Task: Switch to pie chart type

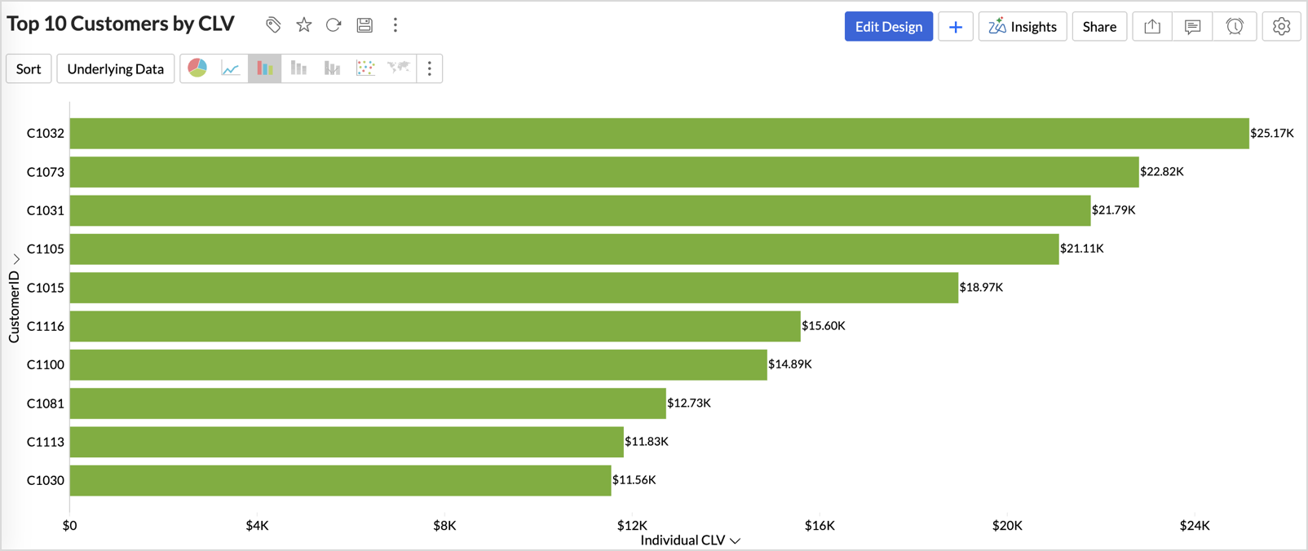Action: click(x=197, y=68)
